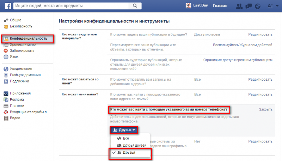Image resolution: width=282 pixels, height=161 pixels.
Task: Click the RSS icon beside Подписчики
Action: point(6,81)
